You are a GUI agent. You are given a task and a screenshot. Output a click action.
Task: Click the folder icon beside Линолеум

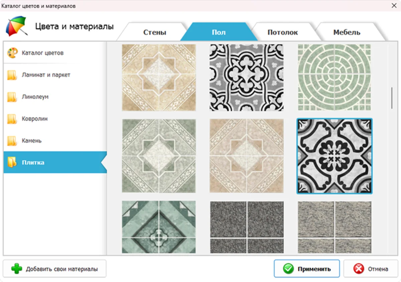pos(12,97)
